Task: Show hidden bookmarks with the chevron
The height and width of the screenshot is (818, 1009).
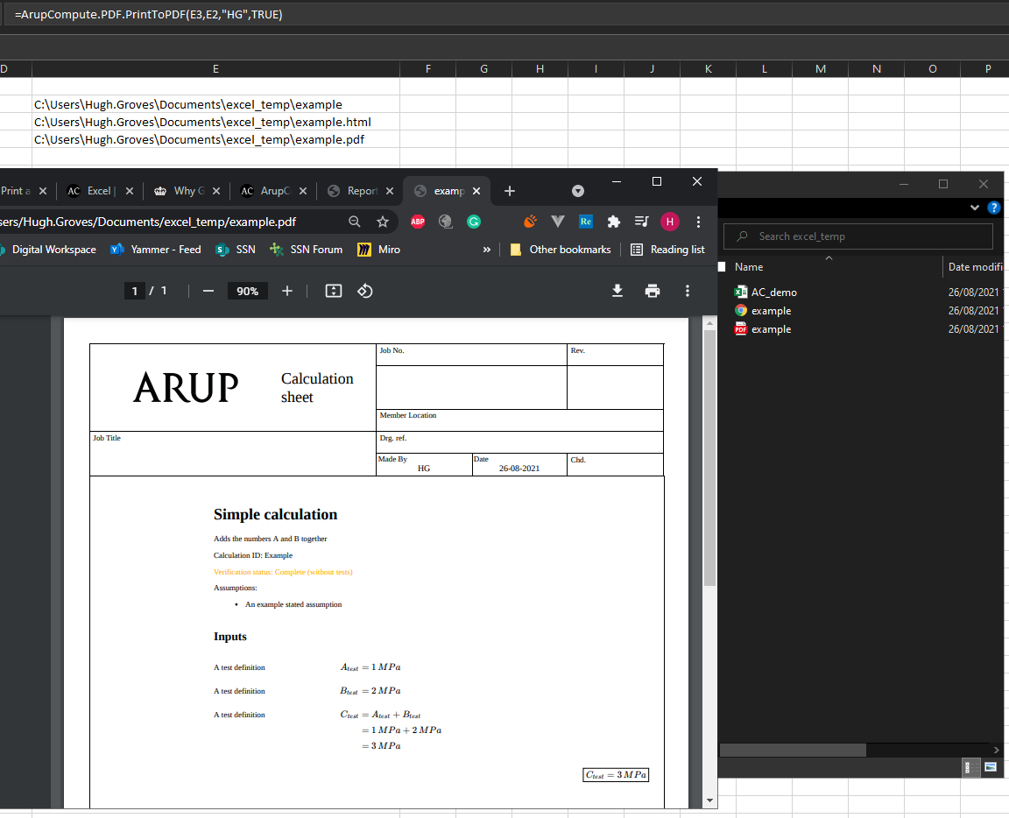Action: [486, 250]
